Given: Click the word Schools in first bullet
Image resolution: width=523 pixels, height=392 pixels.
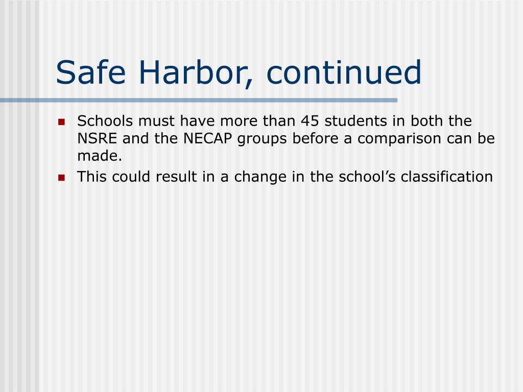Looking at the screenshot, I should (105, 121).
